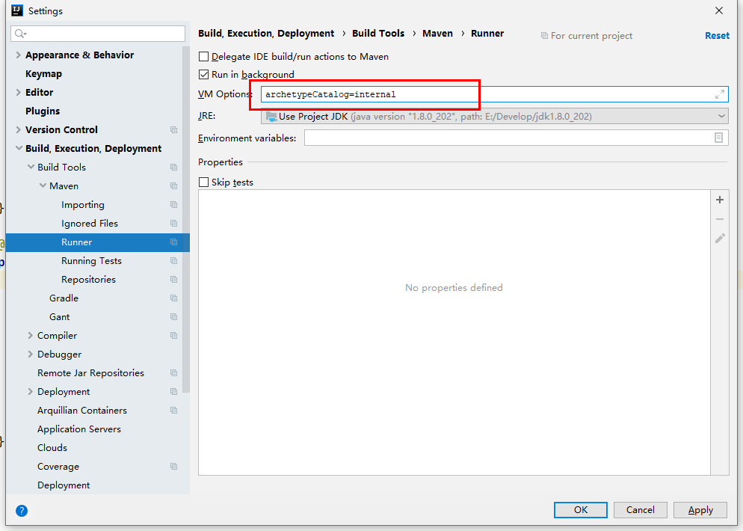Open environment variables editor icon

[x=718, y=138]
